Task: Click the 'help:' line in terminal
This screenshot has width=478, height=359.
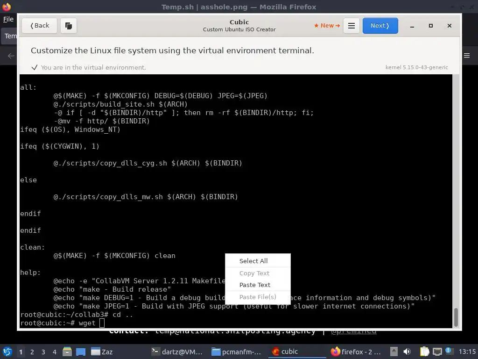Action: coord(30,273)
